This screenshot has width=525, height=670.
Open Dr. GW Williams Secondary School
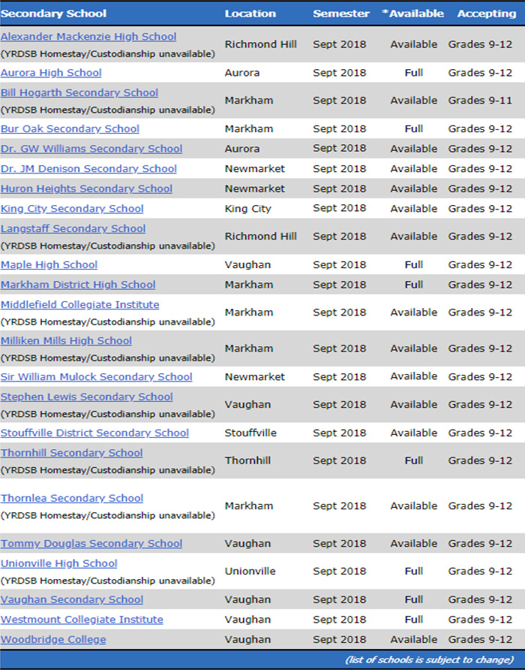[x=91, y=149]
